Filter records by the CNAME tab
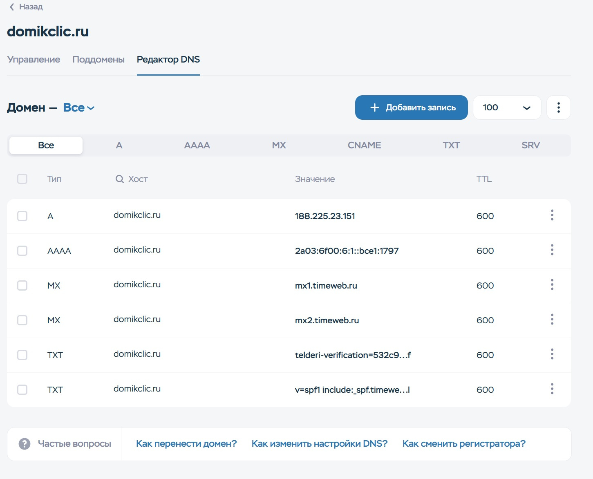The height and width of the screenshot is (479, 593). point(364,145)
